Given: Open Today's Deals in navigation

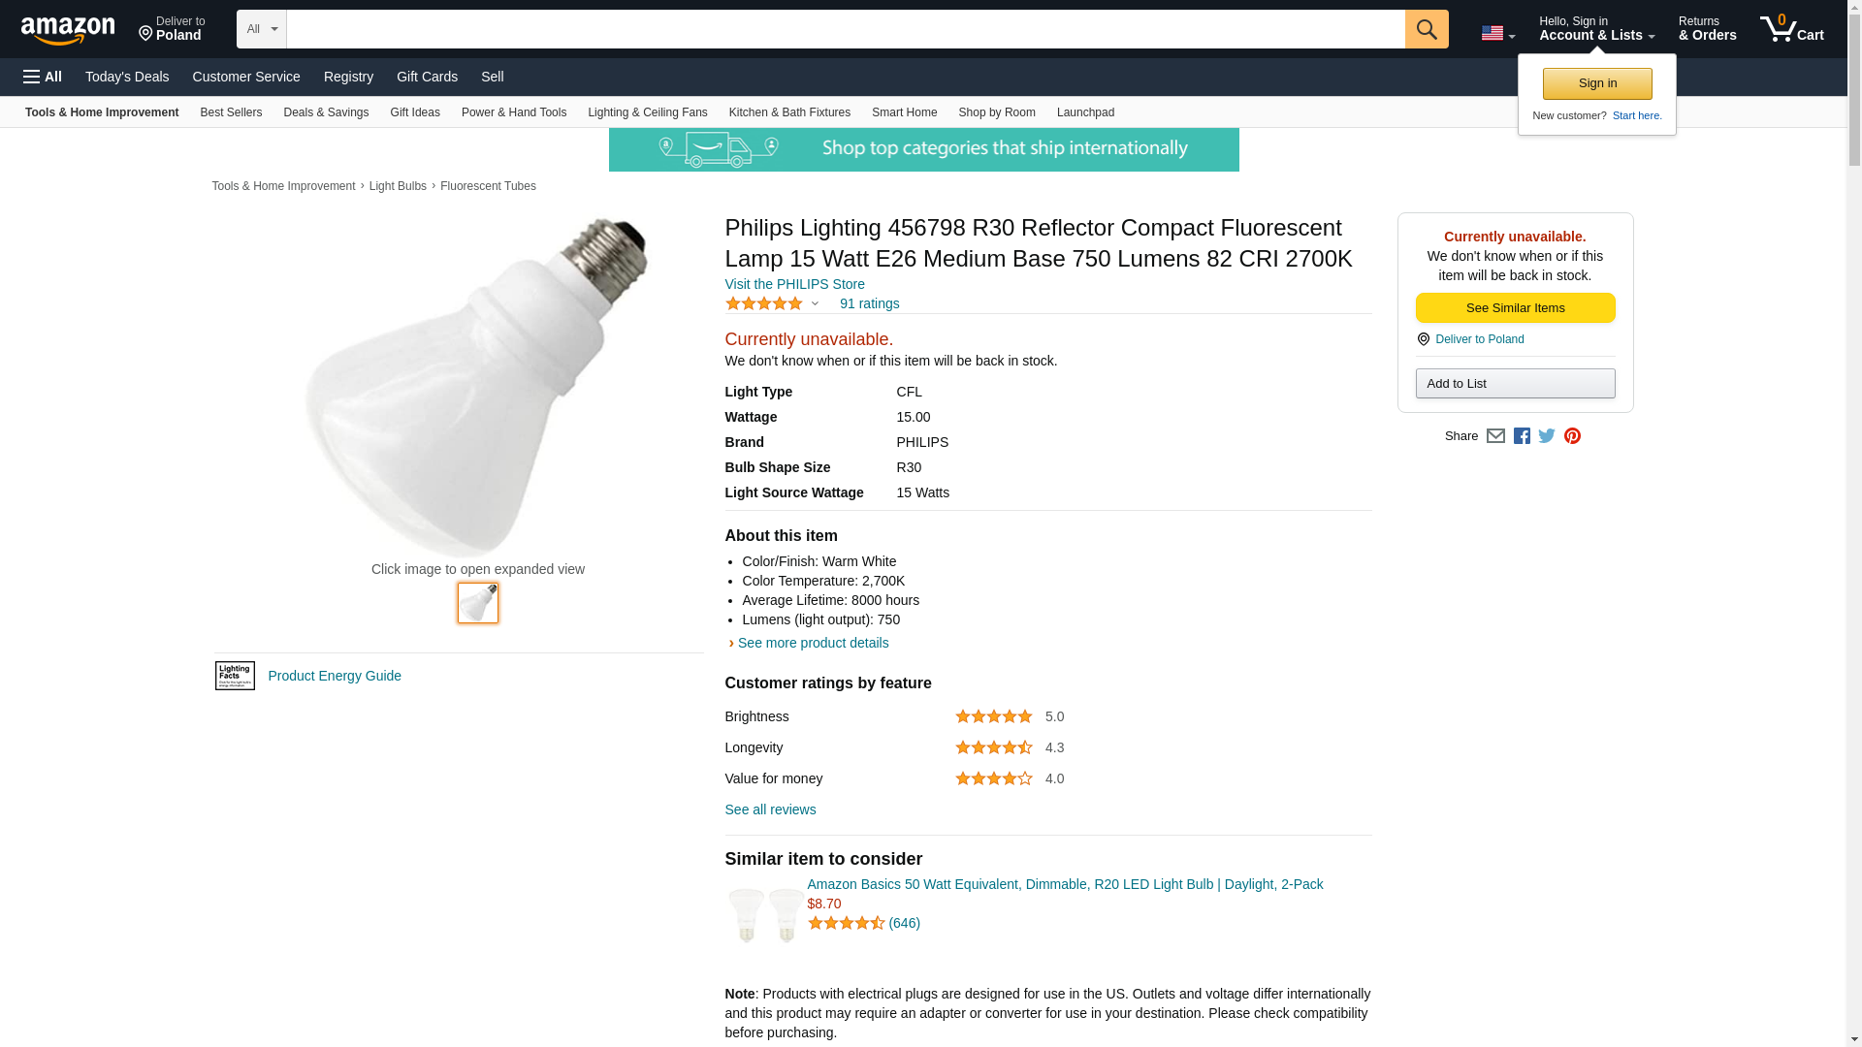Looking at the screenshot, I should pos(127,77).
